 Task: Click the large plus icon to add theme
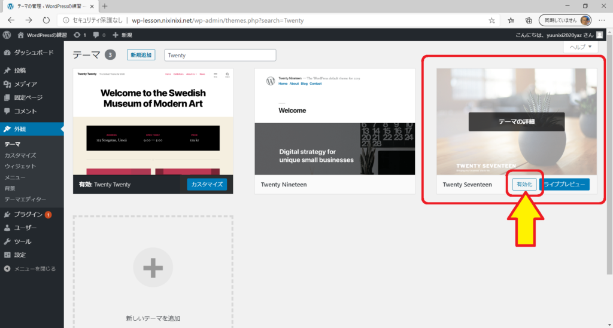tap(153, 268)
